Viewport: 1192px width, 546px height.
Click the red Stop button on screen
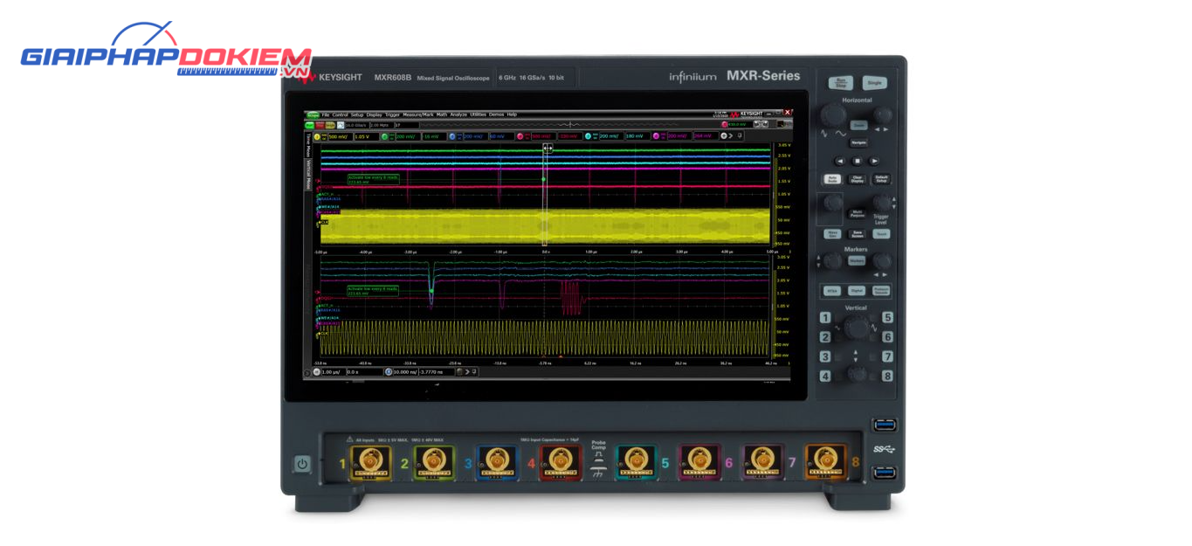[x=320, y=125]
